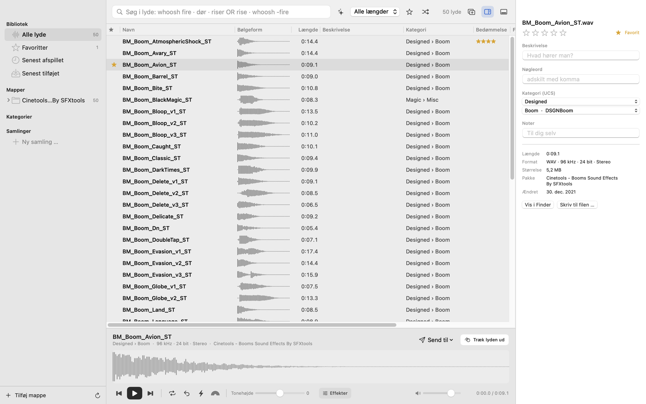This screenshot has height=404, width=646.
Task: Open the Alle længder duration dropdown
Action: click(375, 12)
